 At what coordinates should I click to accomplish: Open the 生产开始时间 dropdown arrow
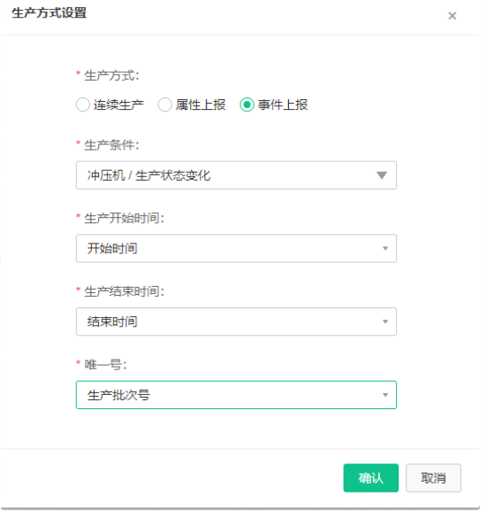tap(385, 248)
